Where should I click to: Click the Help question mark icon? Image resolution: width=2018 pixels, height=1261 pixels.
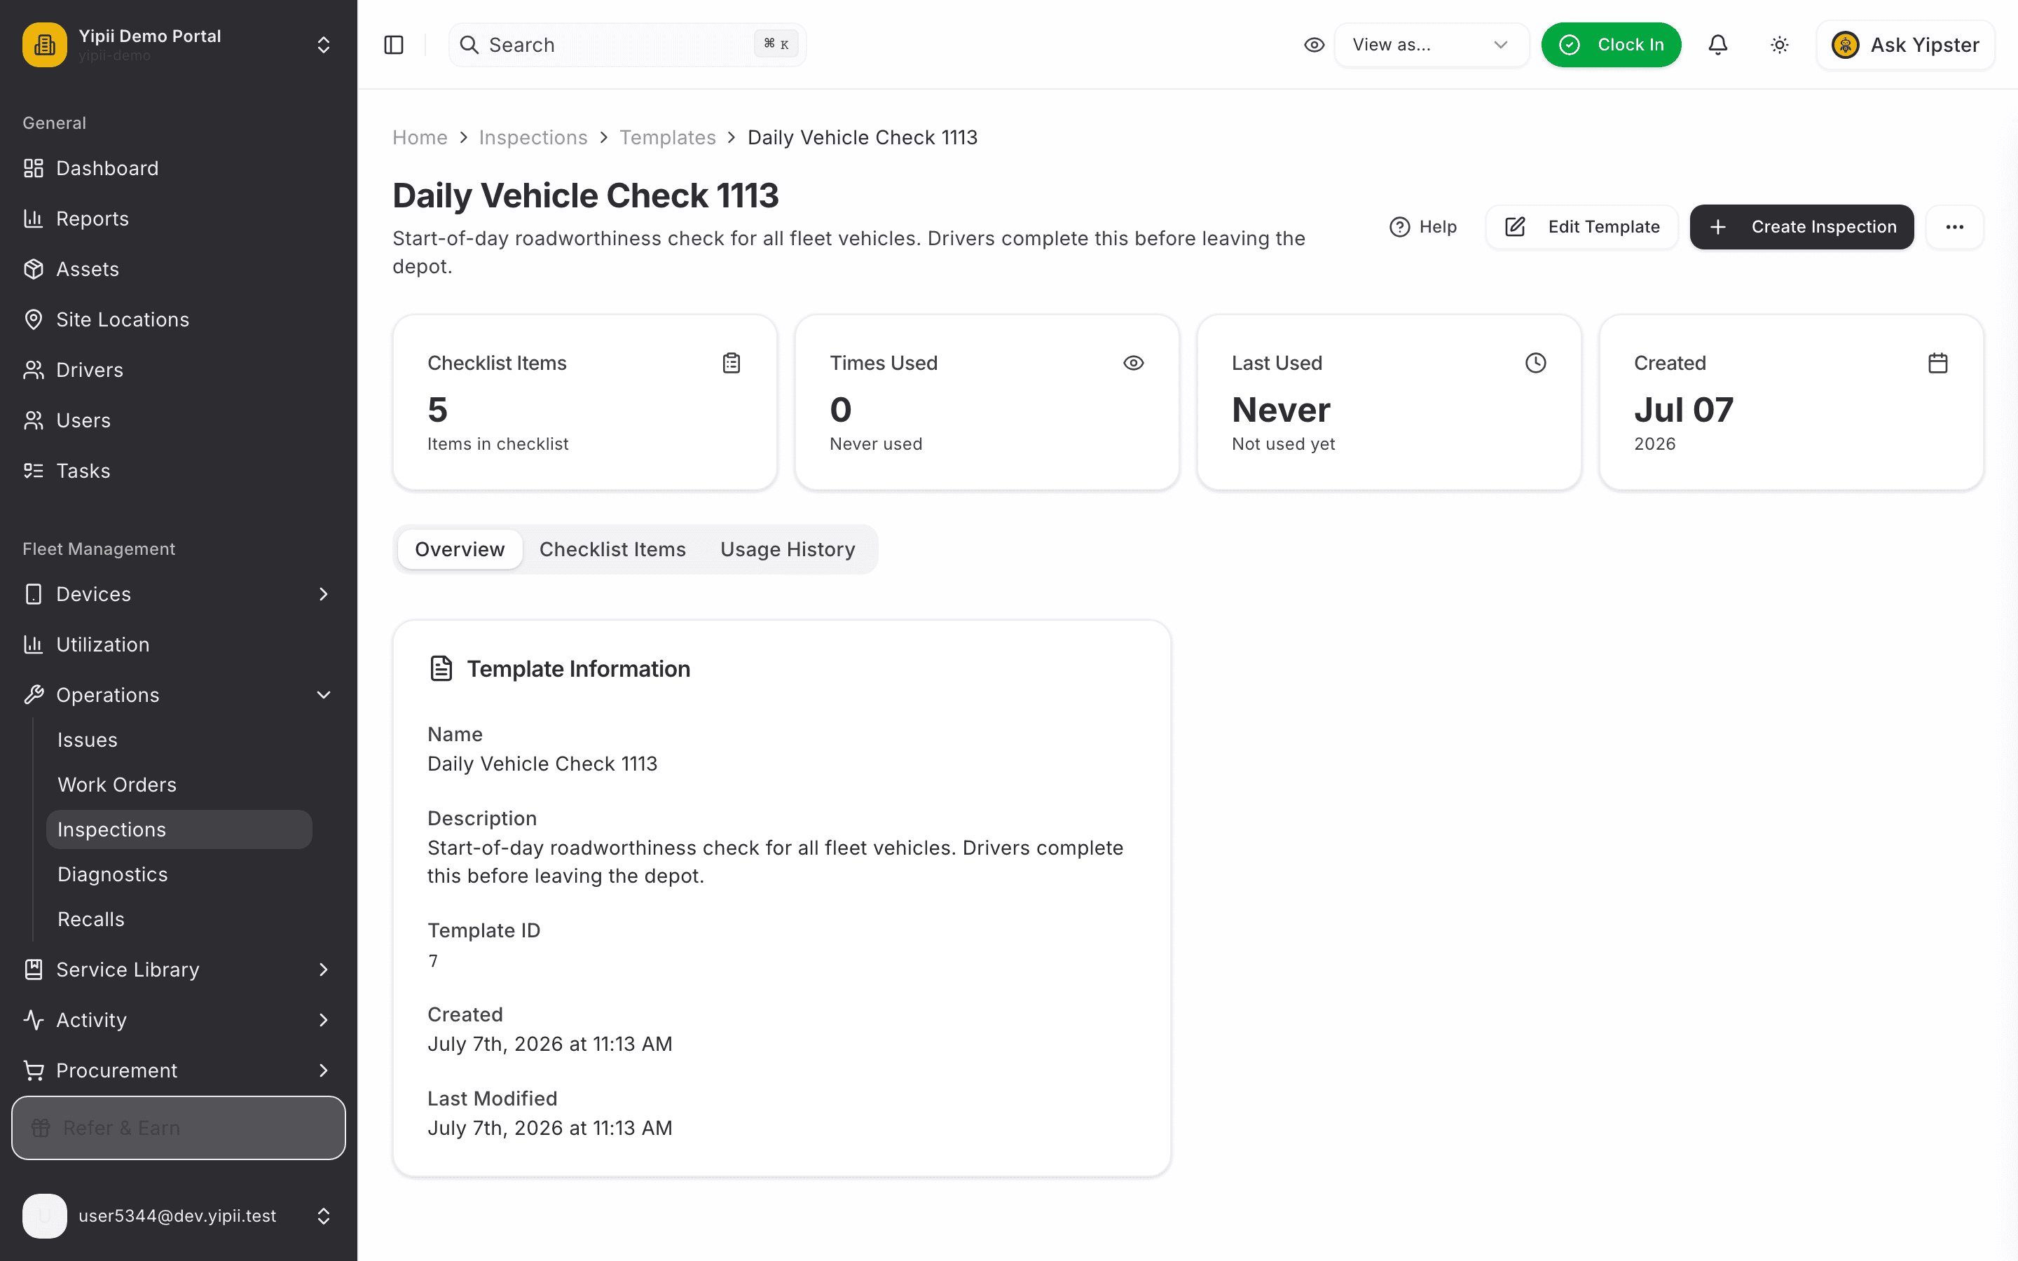[x=1400, y=227]
